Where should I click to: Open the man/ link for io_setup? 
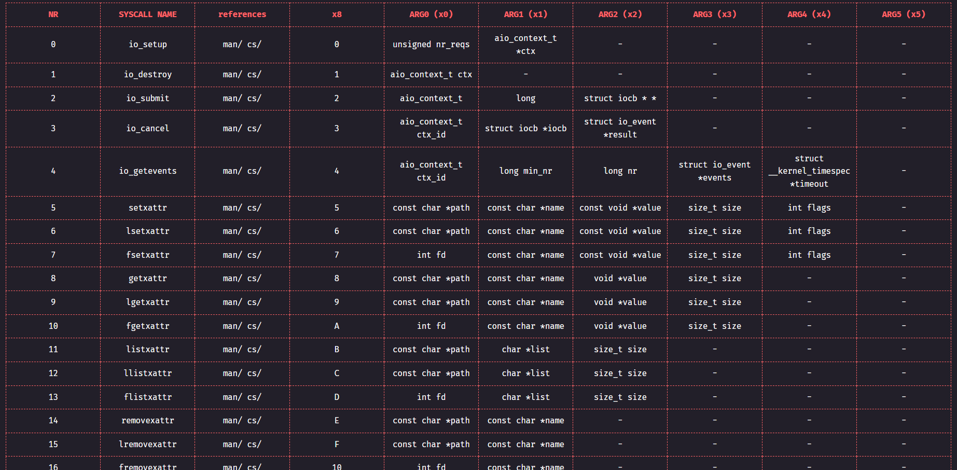point(232,45)
